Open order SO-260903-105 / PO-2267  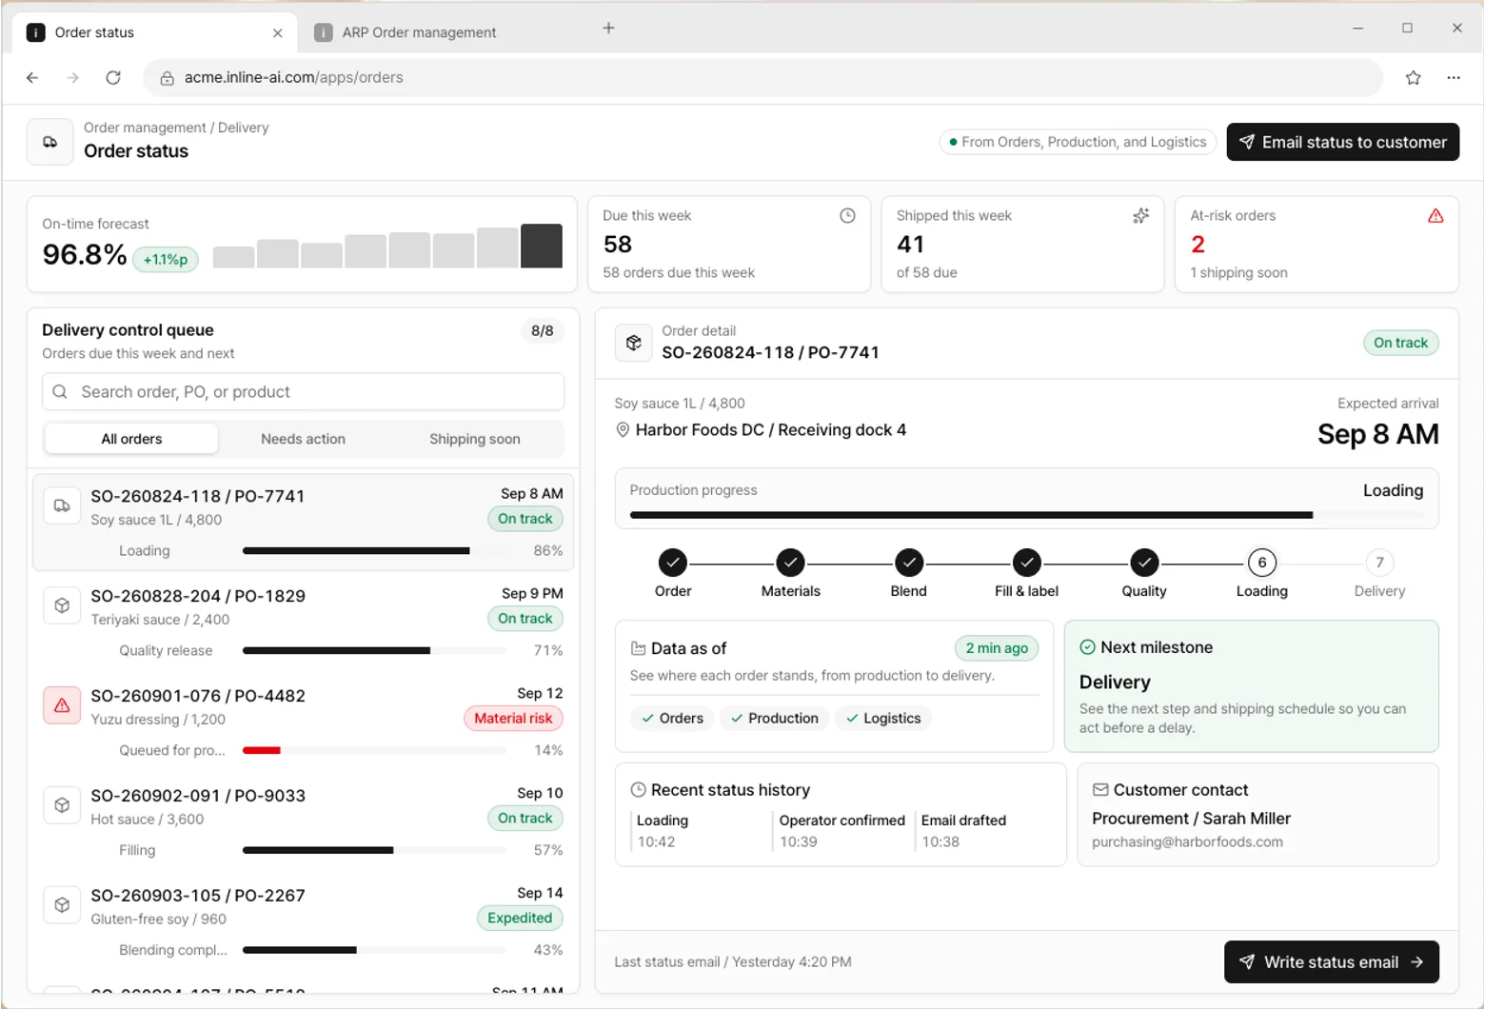[303, 922]
